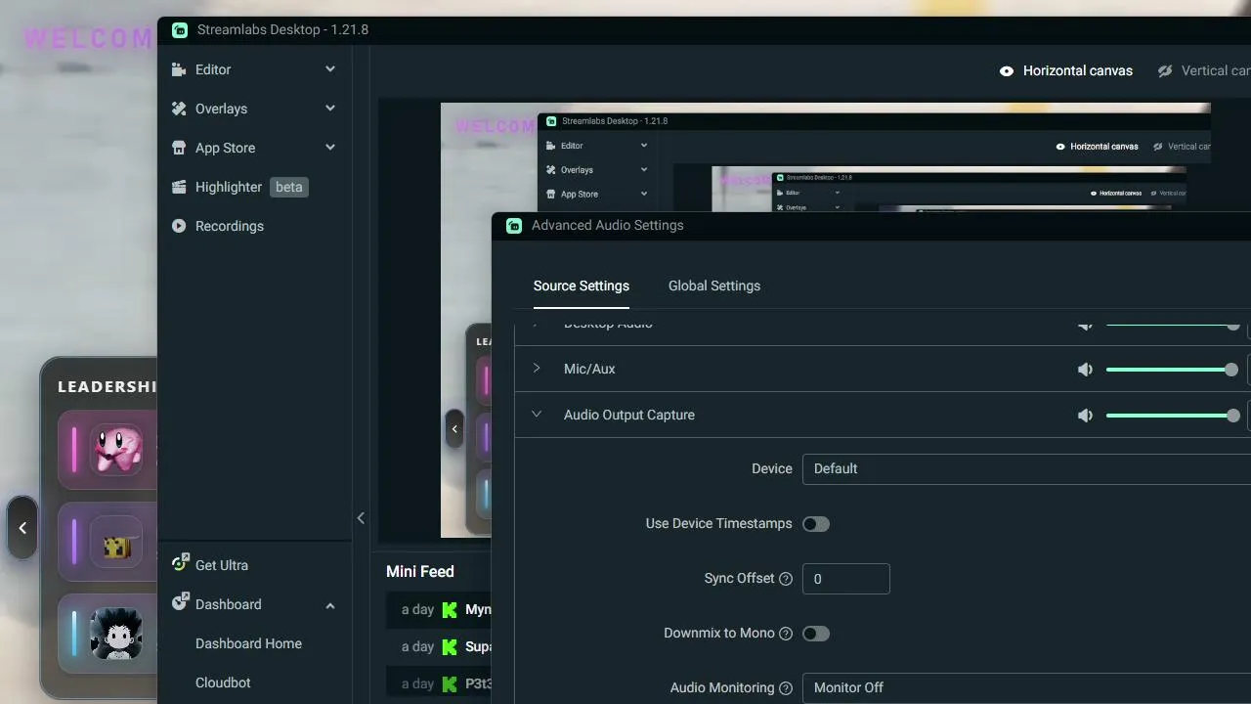Expand the App Store submenu chevron
This screenshot has height=704, width=1251.
330,148
